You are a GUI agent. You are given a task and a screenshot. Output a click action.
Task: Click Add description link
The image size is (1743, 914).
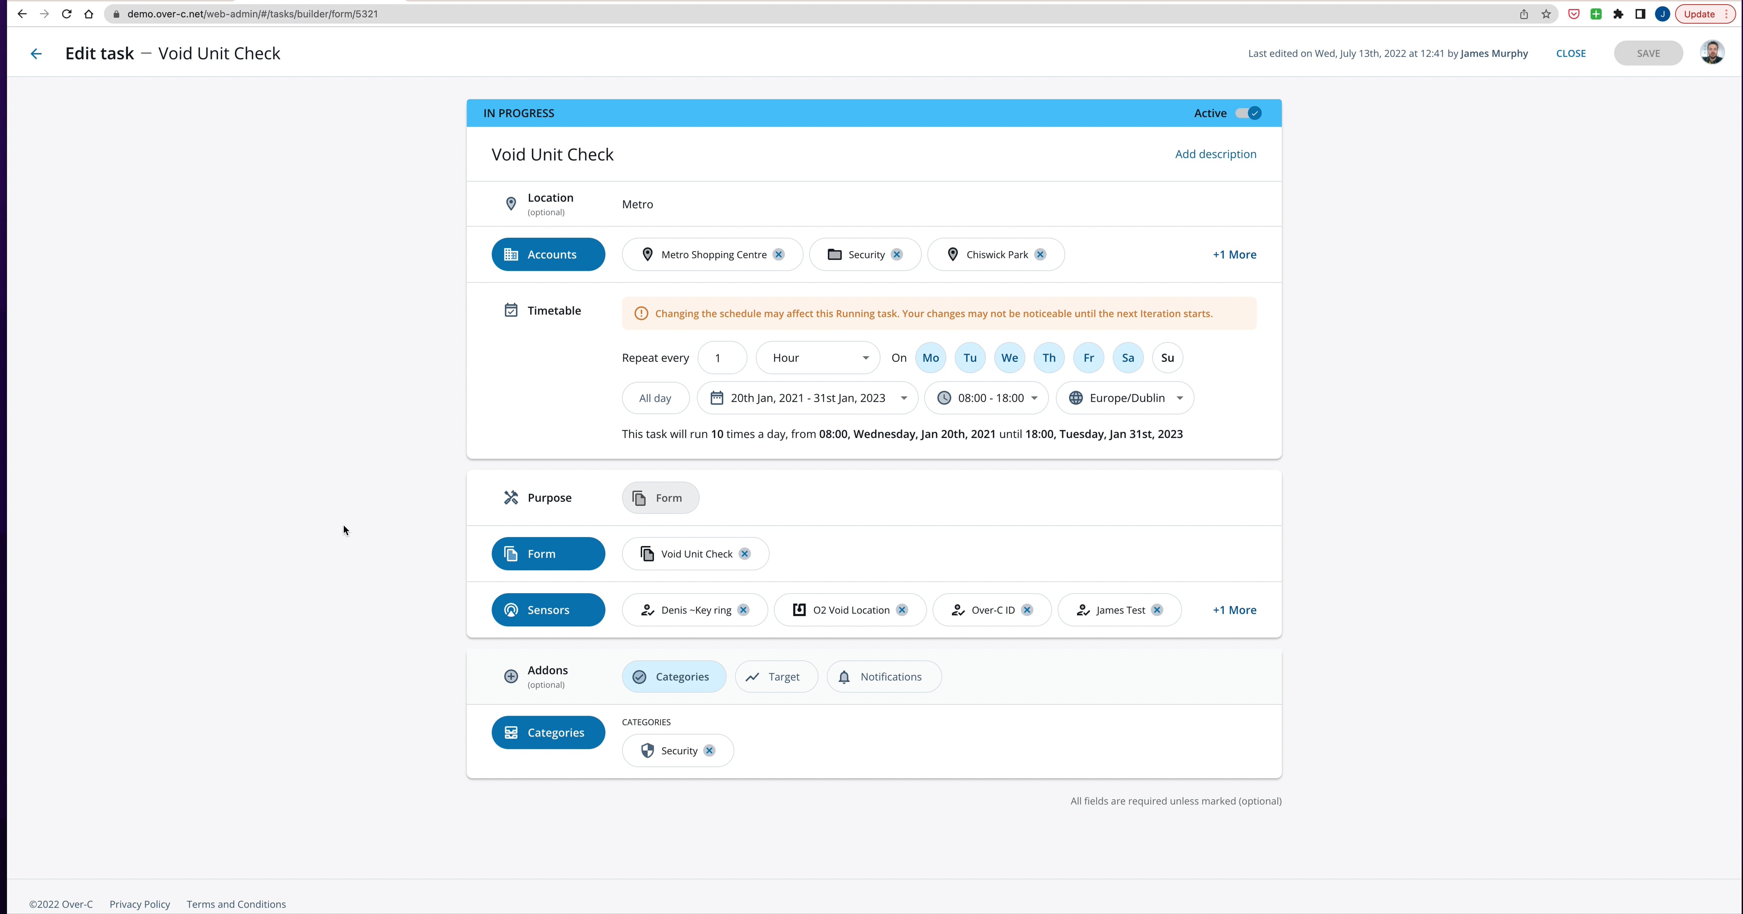point(1215,154)
